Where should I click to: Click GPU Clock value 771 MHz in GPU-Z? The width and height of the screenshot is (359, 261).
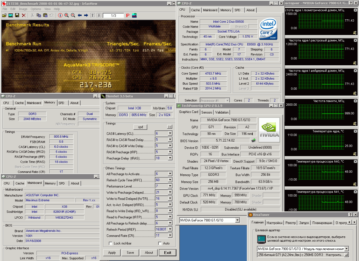pos(209,195)
